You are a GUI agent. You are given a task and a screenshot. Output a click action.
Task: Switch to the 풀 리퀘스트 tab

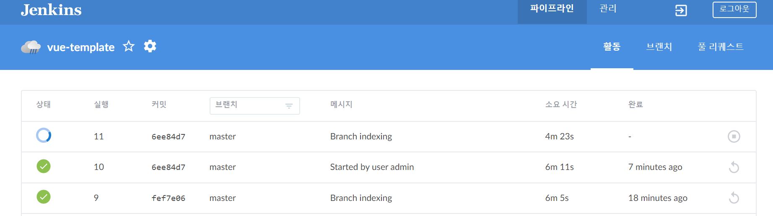click(721, 47)
